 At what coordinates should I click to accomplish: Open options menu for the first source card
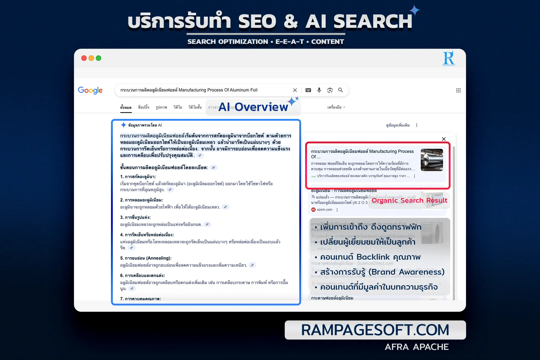[x=415, y=176]
